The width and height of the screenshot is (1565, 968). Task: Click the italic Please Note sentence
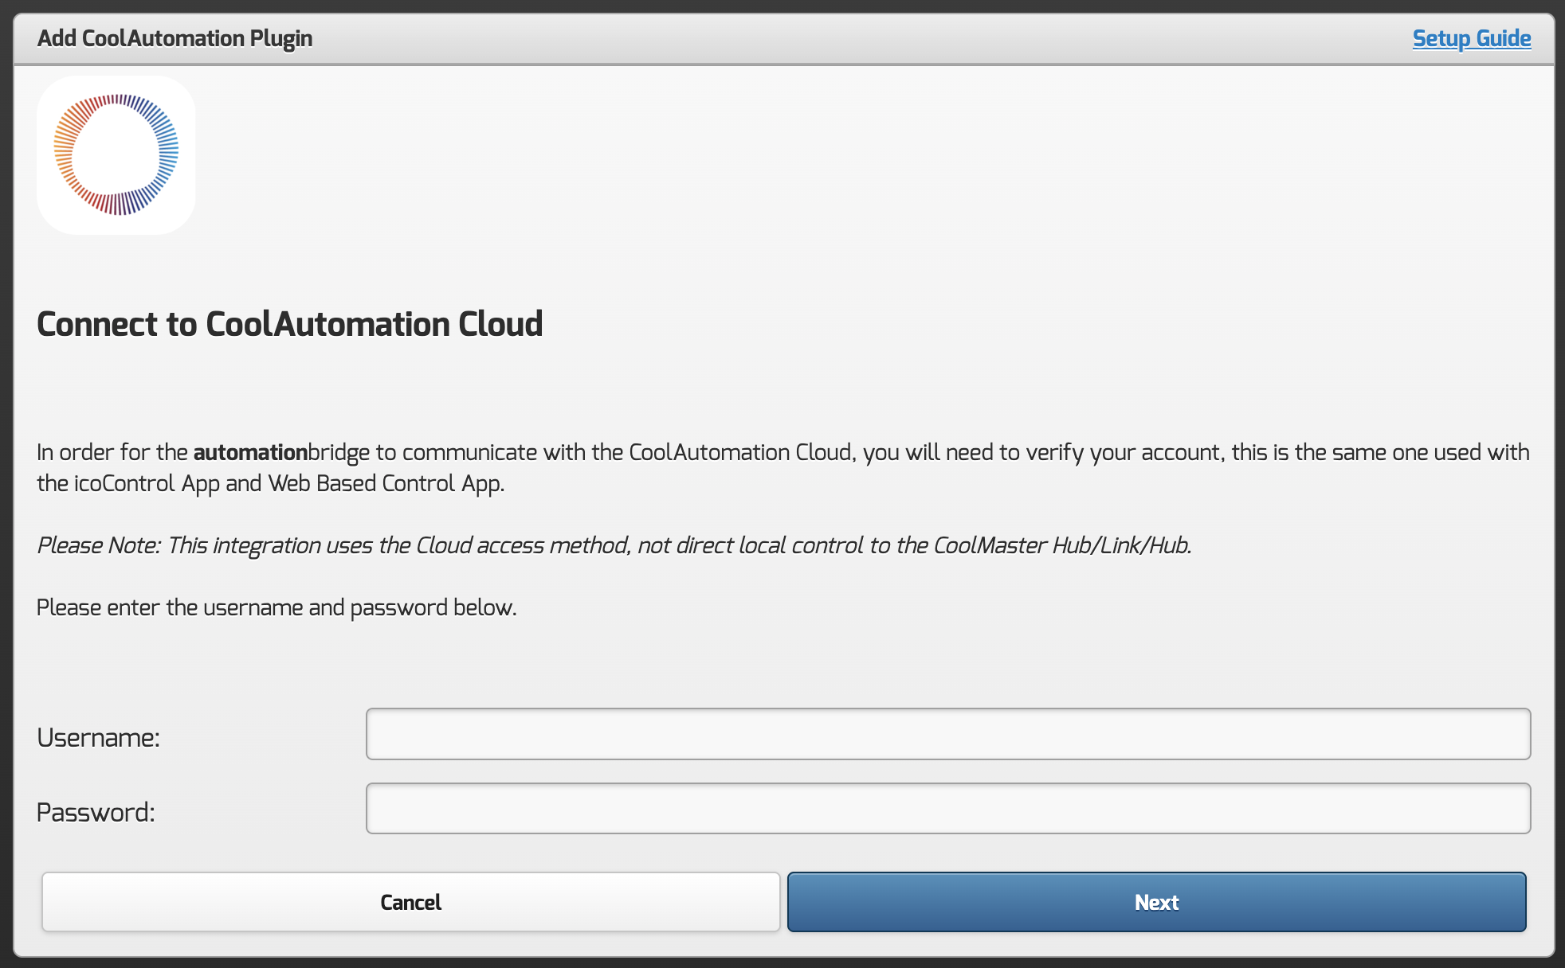point(614,545)
